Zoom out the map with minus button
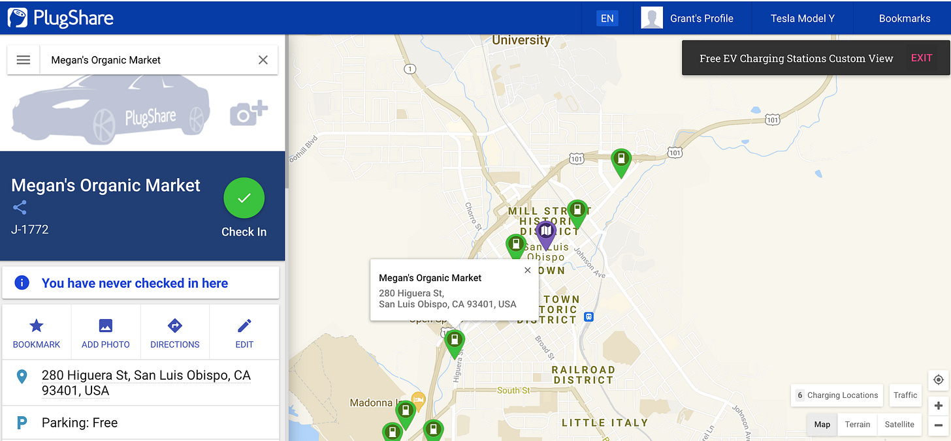 point(939,425)
